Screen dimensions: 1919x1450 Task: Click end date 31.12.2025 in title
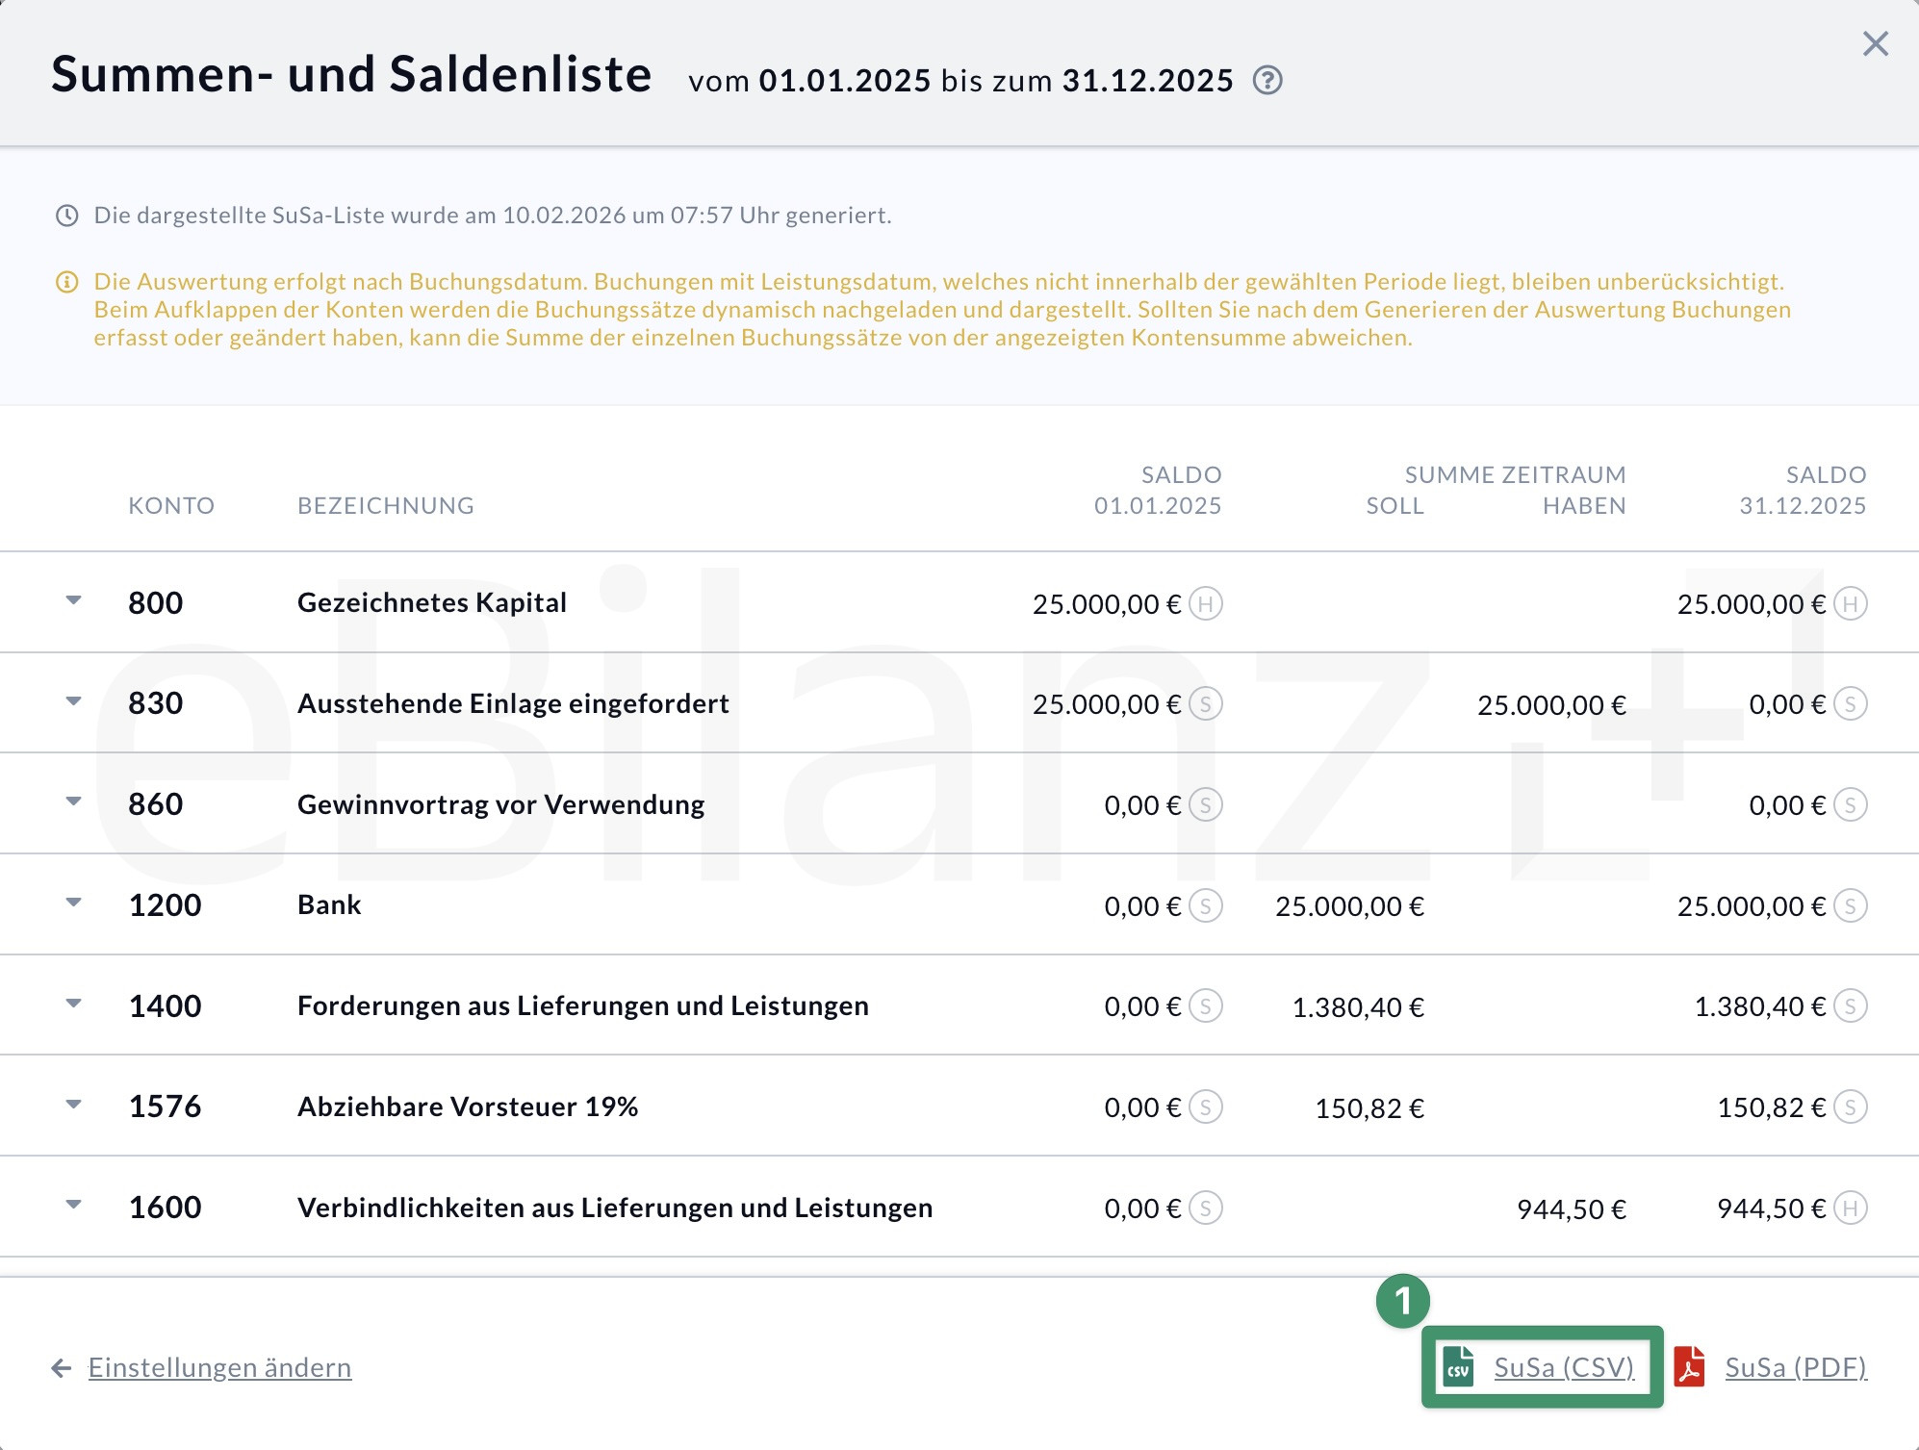1148,81
